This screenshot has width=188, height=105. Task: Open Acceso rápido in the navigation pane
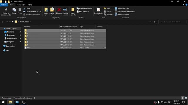(x=11, y=29)
